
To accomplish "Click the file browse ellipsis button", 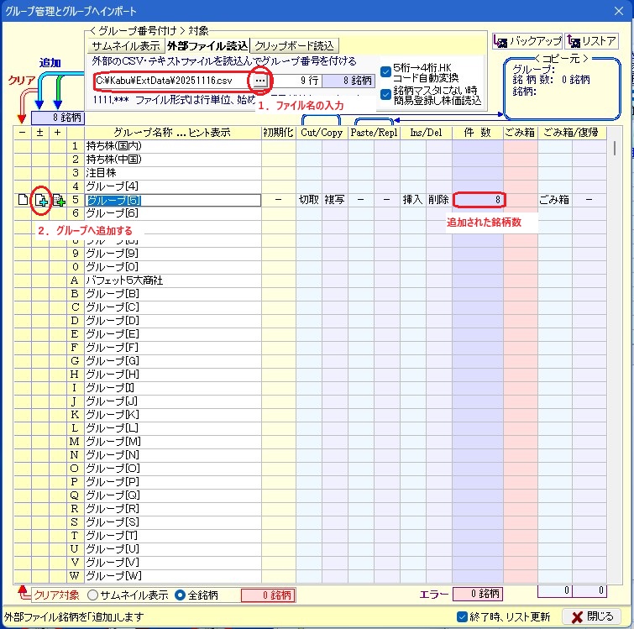I will click(261, 81).
